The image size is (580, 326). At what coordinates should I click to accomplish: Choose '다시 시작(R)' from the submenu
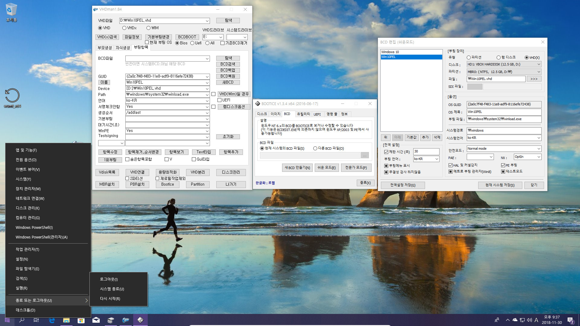tap(118, 299)
